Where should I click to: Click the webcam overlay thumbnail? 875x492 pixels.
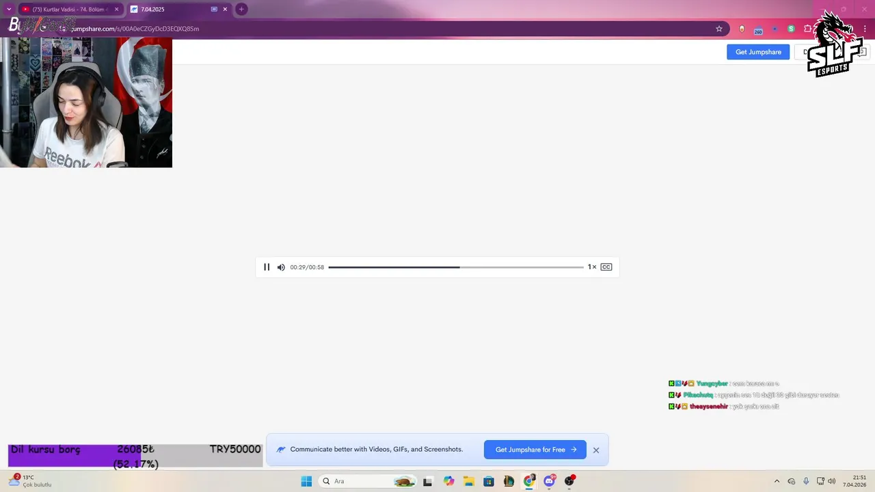(86, 102)
